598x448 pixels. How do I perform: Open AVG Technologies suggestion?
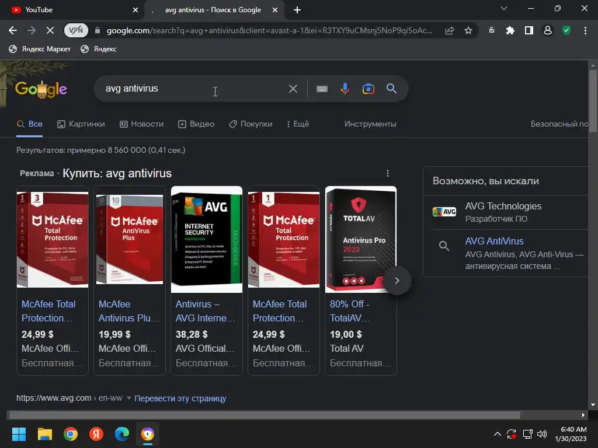506,212
